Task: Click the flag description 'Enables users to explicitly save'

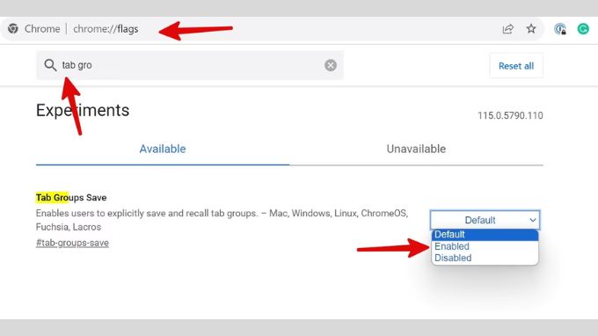Action: [x=222, y=220]
